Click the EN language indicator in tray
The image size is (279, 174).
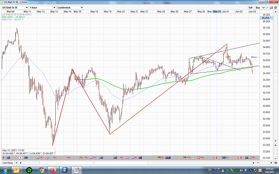[210, 170]
